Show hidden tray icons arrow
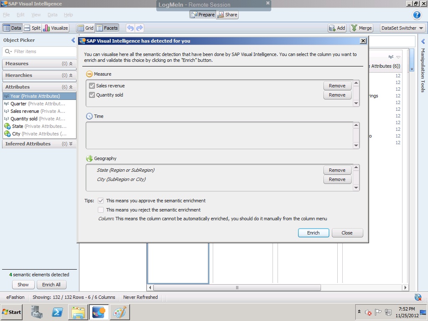Image resolution: width=428 pixels, height=321 pixels. tap(359, 312)
